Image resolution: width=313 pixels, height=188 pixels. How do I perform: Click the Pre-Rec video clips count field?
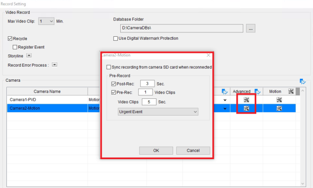[x=145, y=92]
